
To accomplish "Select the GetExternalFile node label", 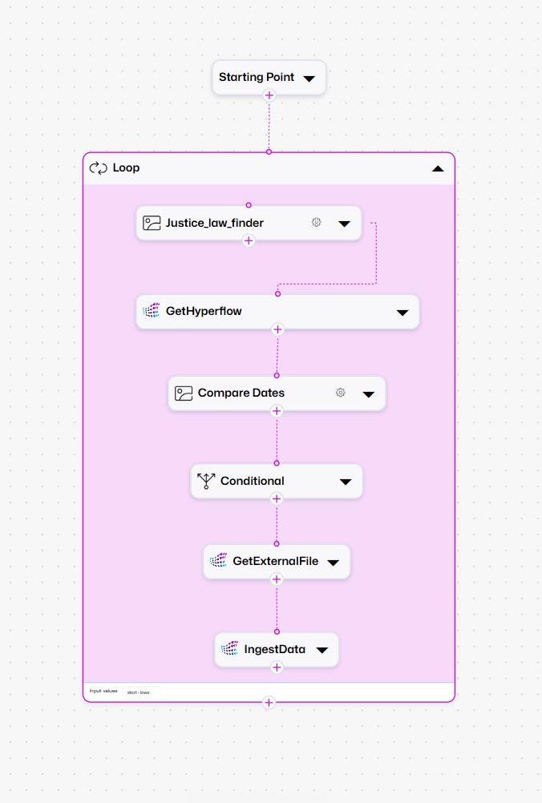I will 275,561.
